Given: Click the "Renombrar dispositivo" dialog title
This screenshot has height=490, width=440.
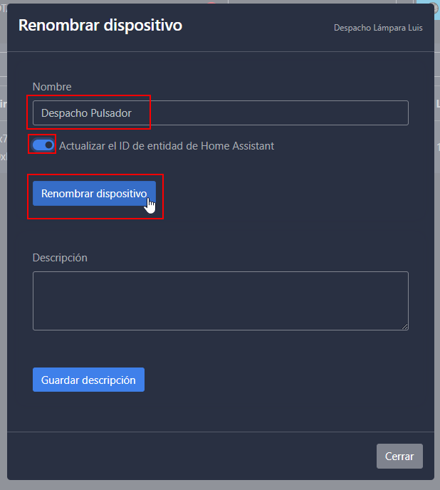Looking at the screenshot, I should pos(100,25).
